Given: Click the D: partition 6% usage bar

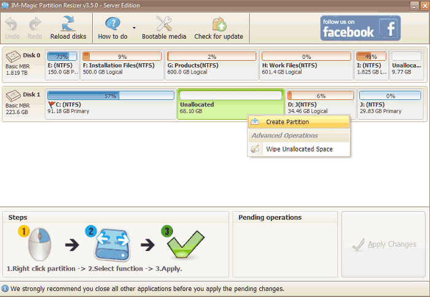Looking at the screenshot, I should (x=321, y=96).
